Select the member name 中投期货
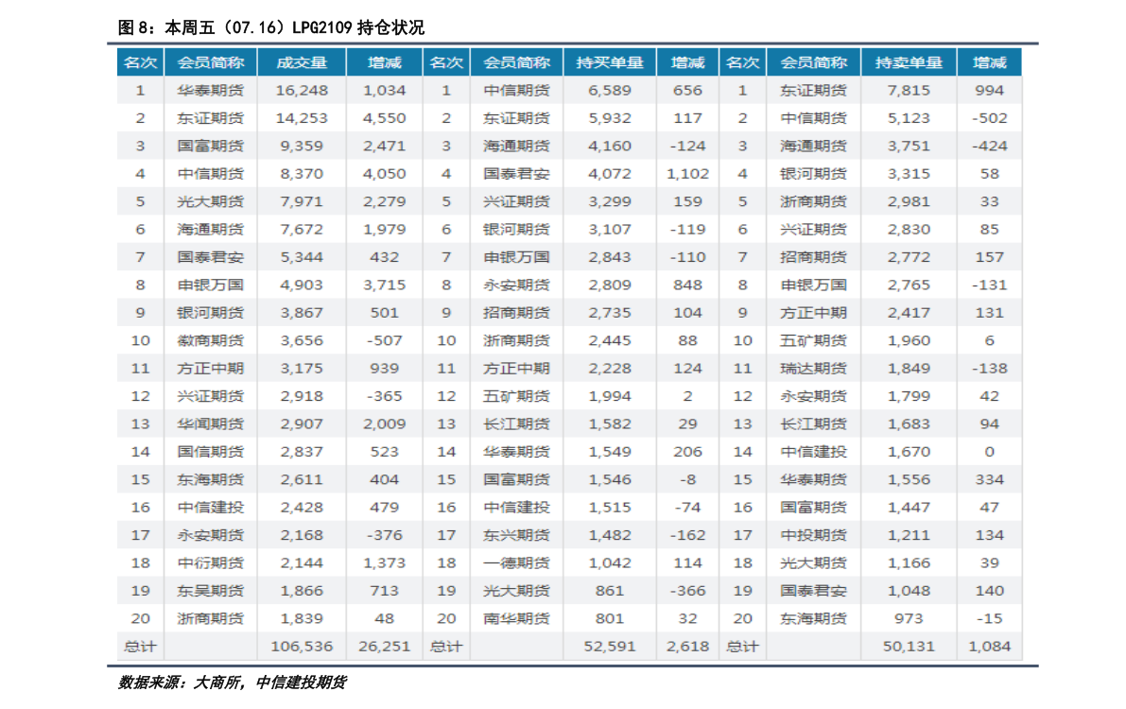The width and height of the screenshot is (1126, 709). (x=814, y=535)
